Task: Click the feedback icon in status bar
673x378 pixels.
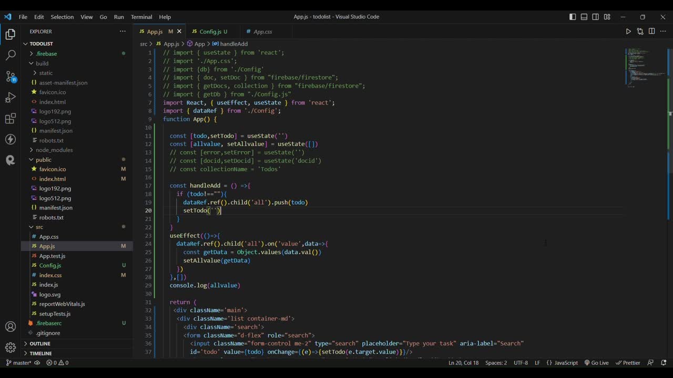Action: click(650, 363)
